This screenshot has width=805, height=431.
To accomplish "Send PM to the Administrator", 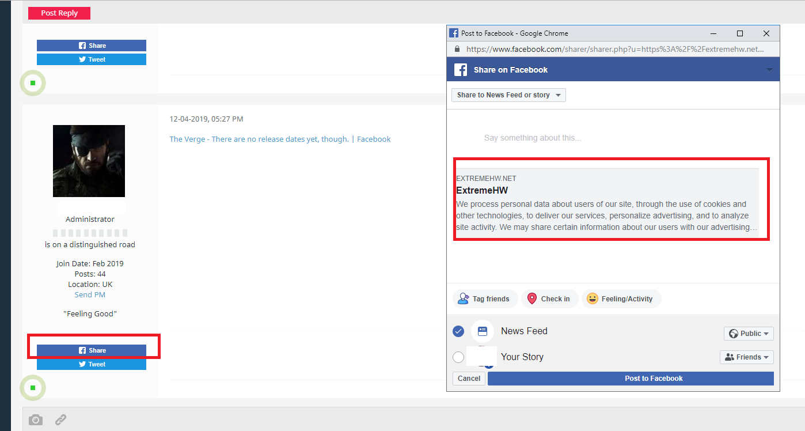I will 90,294.
